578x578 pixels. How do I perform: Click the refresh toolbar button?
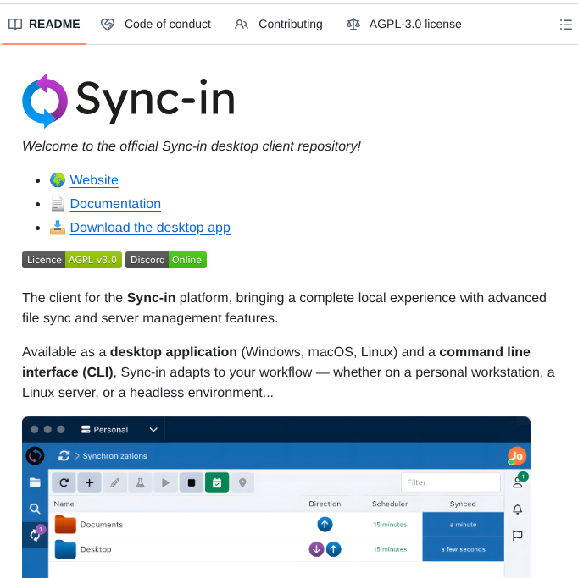pos(64,482)
